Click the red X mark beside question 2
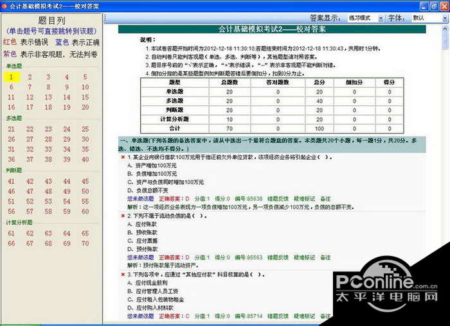The height and width of the screenshot is (326, 450). 123,216
